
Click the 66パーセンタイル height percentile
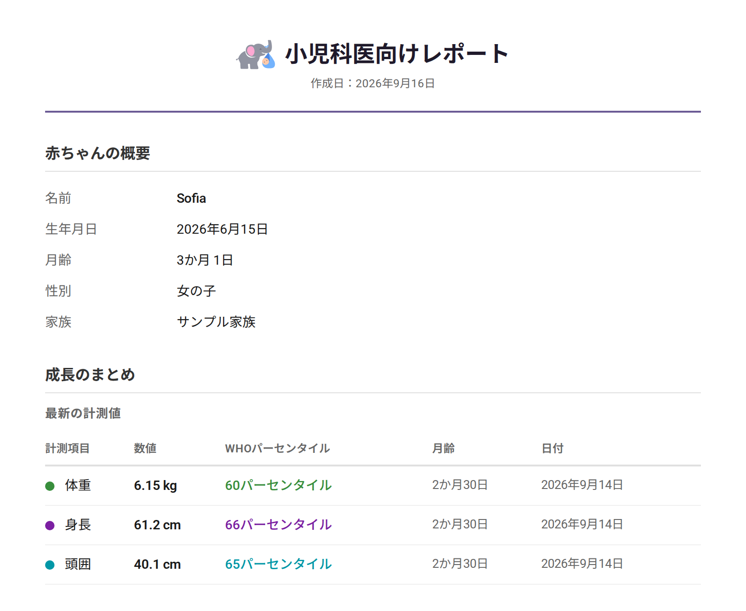tap(279, 525)
